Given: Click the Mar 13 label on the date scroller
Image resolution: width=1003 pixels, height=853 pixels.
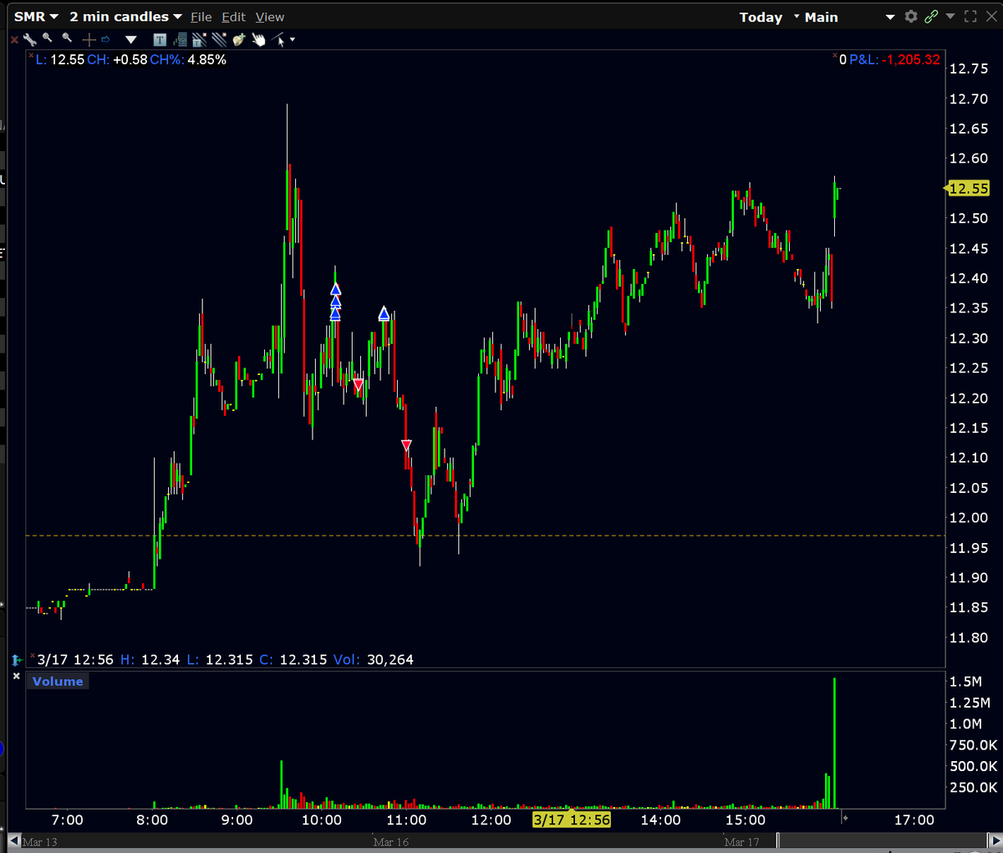Looking at the screenshot, I should (x=39, y=842).
